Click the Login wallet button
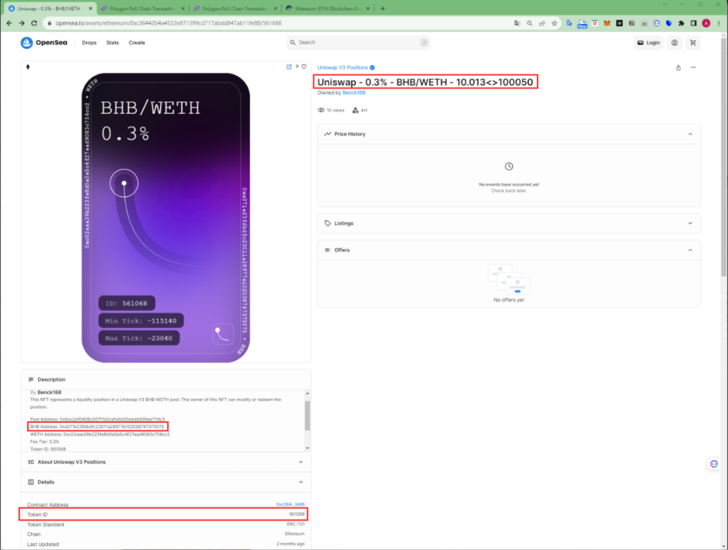The image size is (728, 550). (648, 43)
